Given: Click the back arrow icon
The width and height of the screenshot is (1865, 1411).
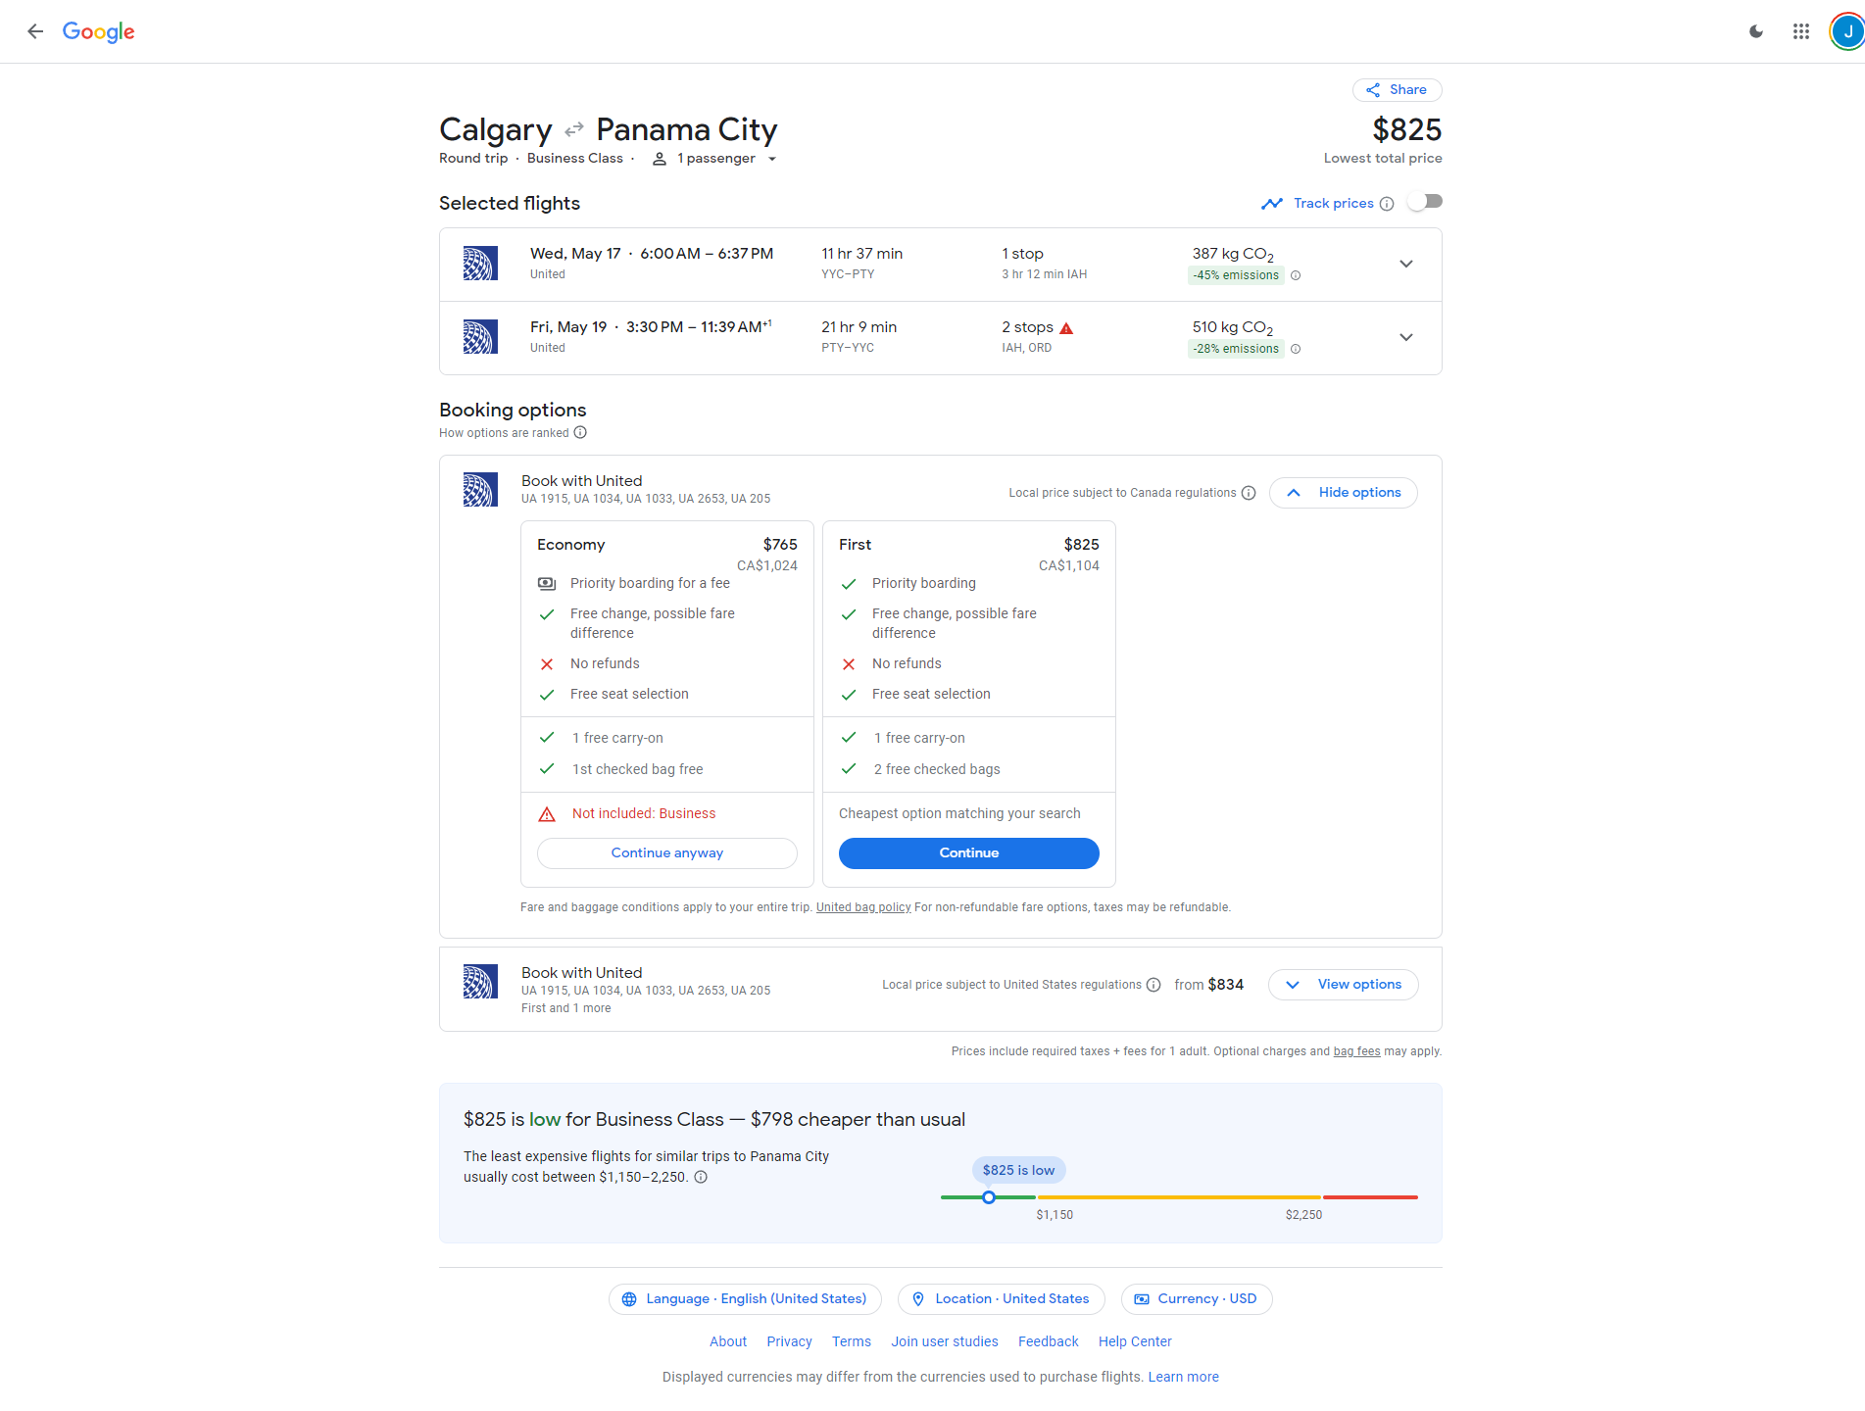Looking at the screenshot, I should click(35, 30).
